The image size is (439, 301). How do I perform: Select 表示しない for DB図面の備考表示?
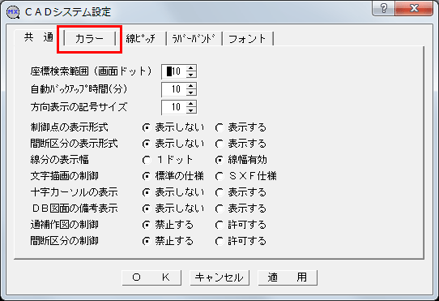coord(173,209)
